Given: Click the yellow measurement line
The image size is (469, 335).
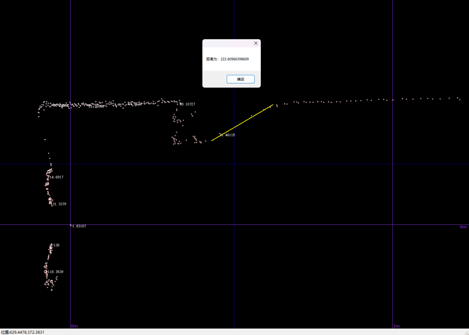Looking at the screenshot, I should pos(242,123).
